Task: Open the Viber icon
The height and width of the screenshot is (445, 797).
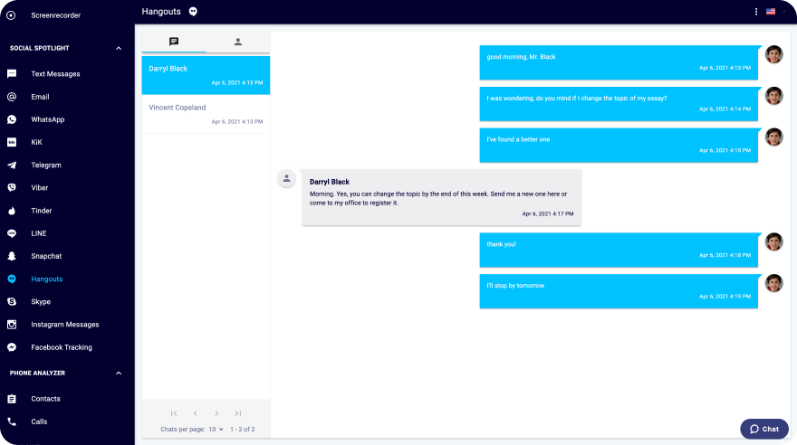Action: [12, 188]
